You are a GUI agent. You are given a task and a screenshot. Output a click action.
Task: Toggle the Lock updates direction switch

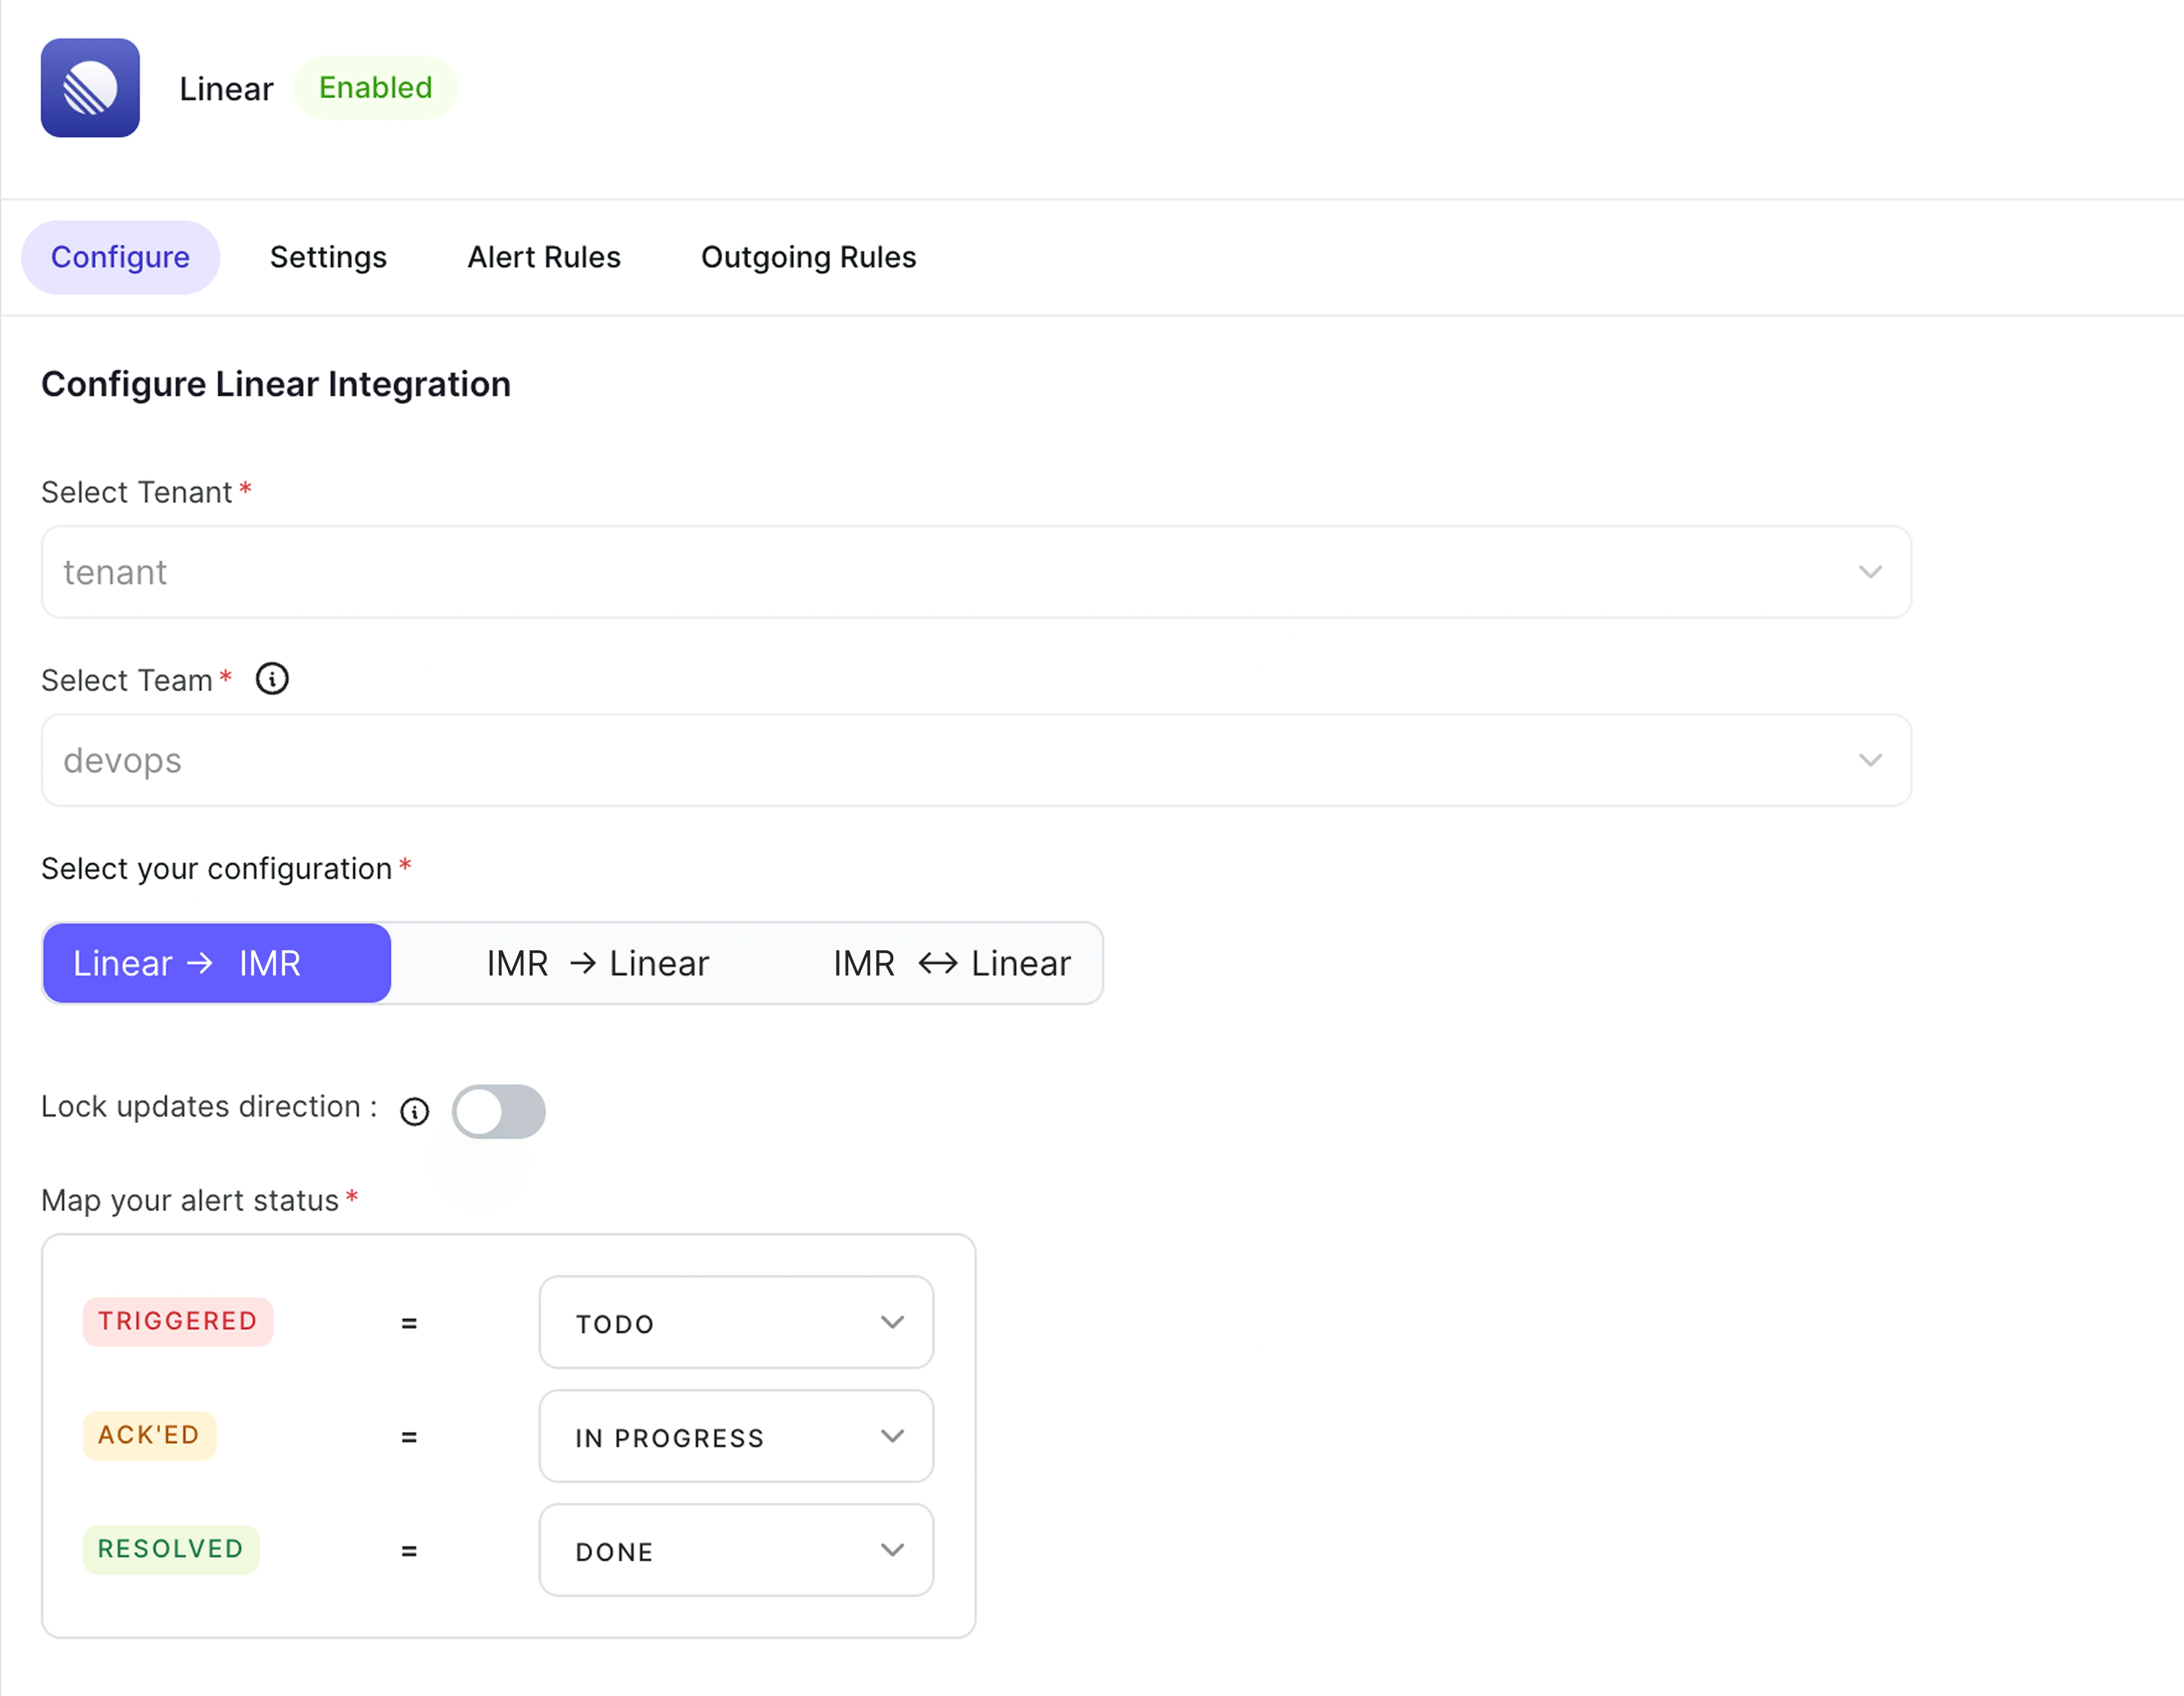click(498, 1111)
